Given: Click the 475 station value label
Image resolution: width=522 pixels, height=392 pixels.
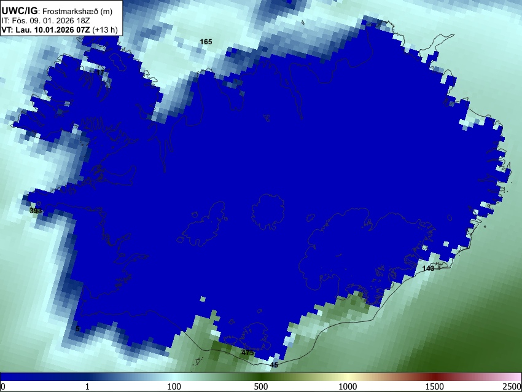Looking at the screenshot, I should [x=247, y=353].
